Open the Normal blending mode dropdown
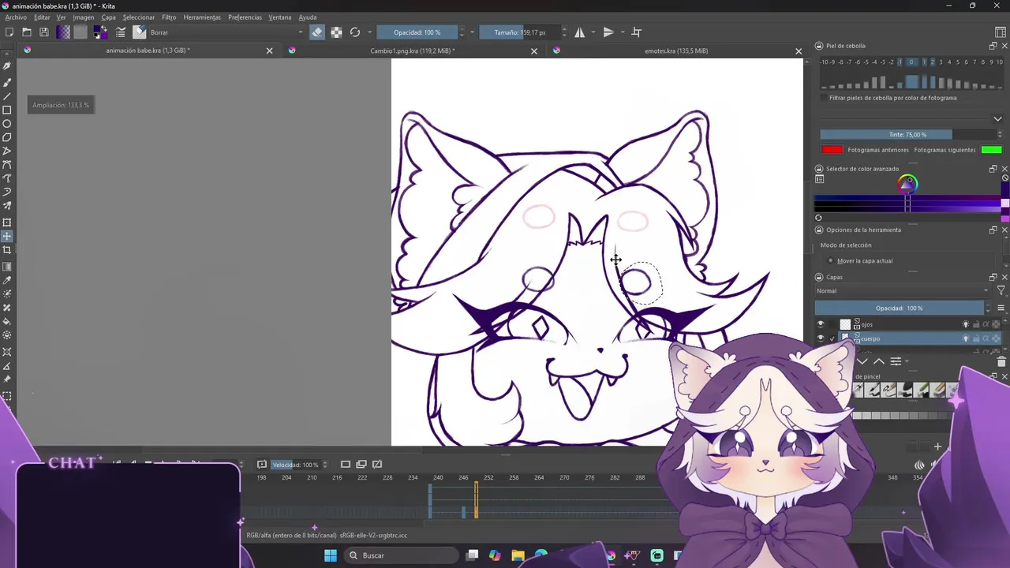The image size is (1010, 568). 901,291
